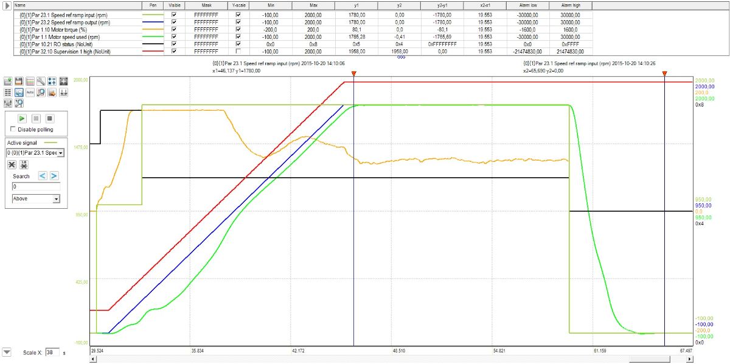Click the Y-scale column header

238,5
